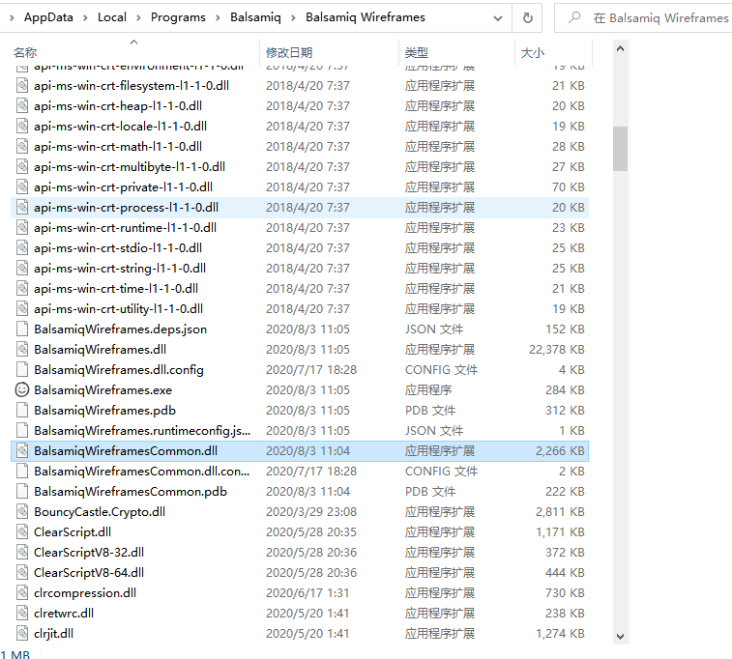Click the 2,811 KB size value

point(560,511)
